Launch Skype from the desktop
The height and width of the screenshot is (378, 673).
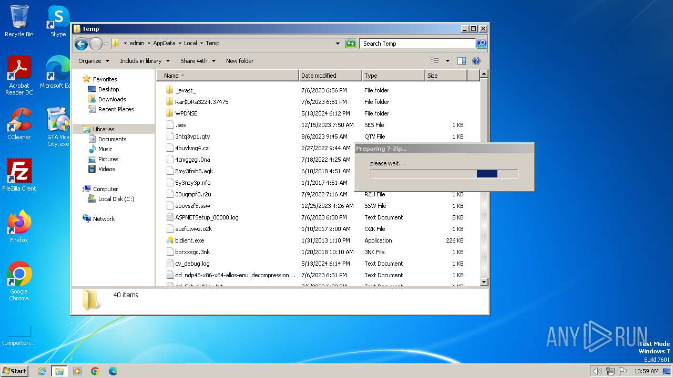point(58,21)
